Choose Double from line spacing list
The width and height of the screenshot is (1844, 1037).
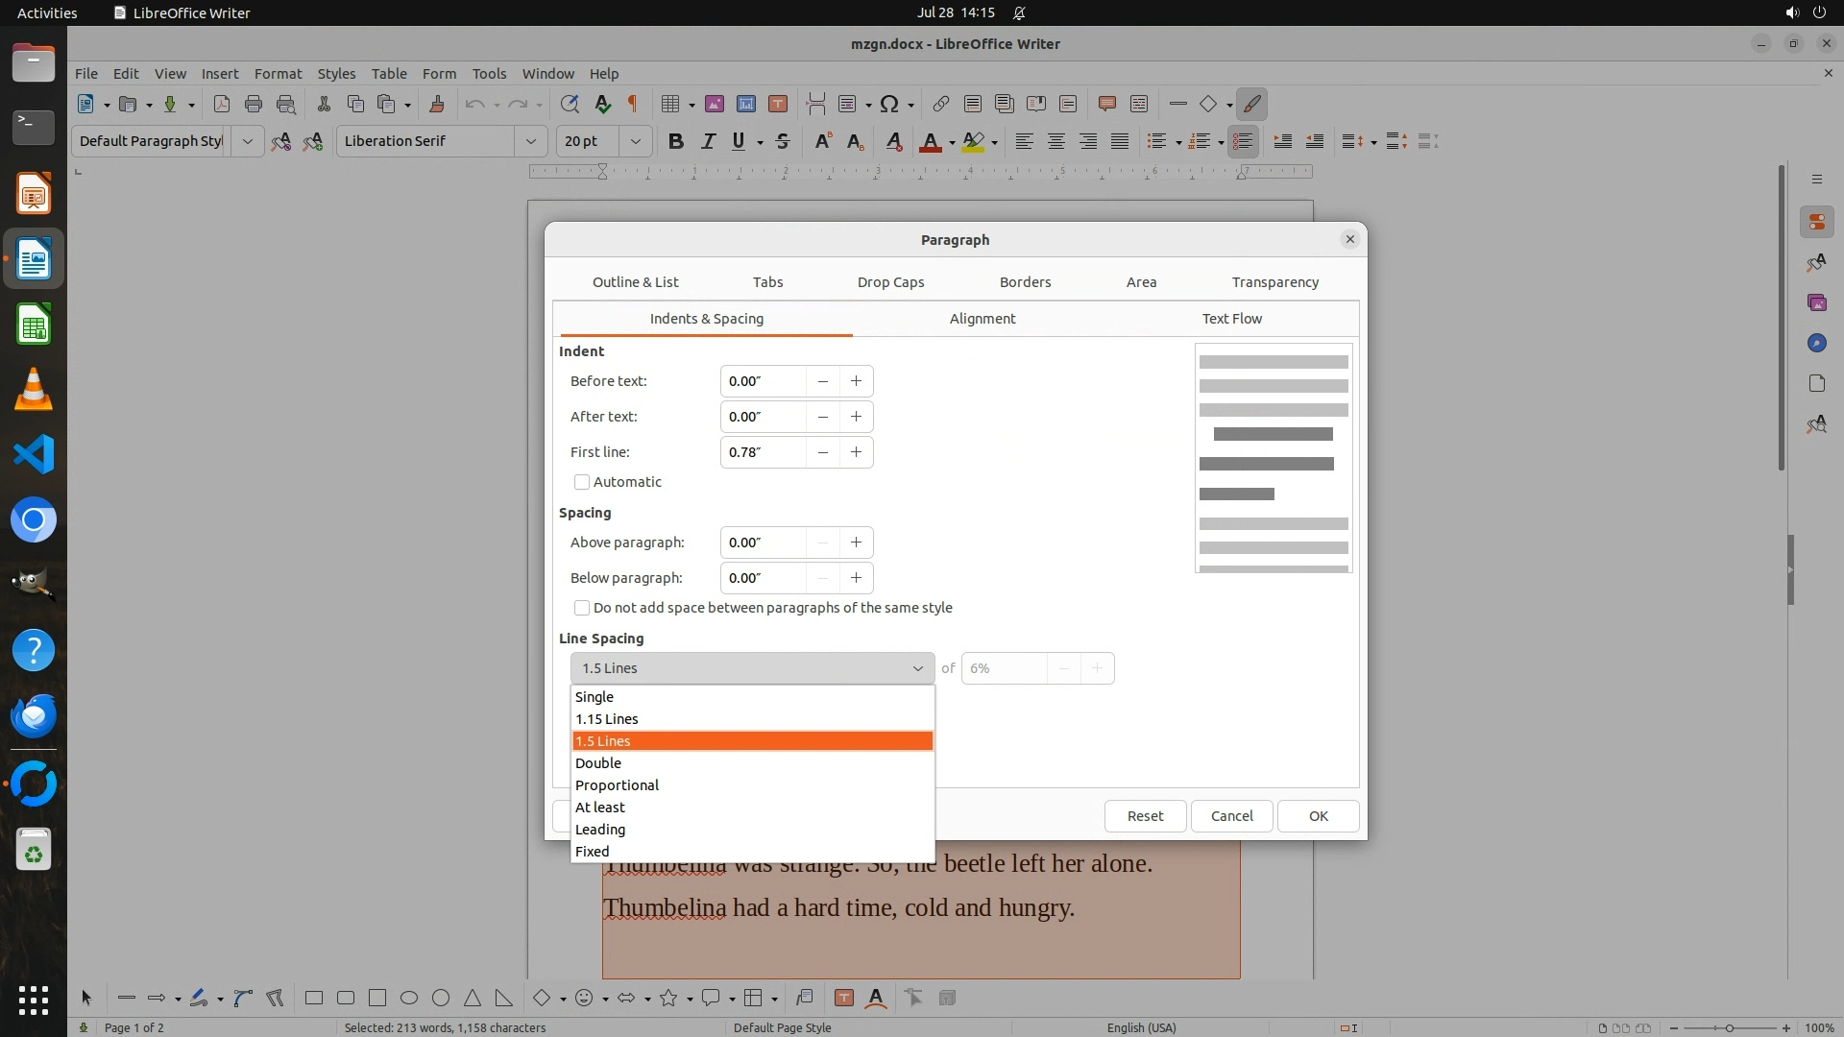598,763
